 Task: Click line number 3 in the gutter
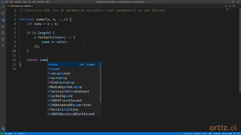pos(15,19)
